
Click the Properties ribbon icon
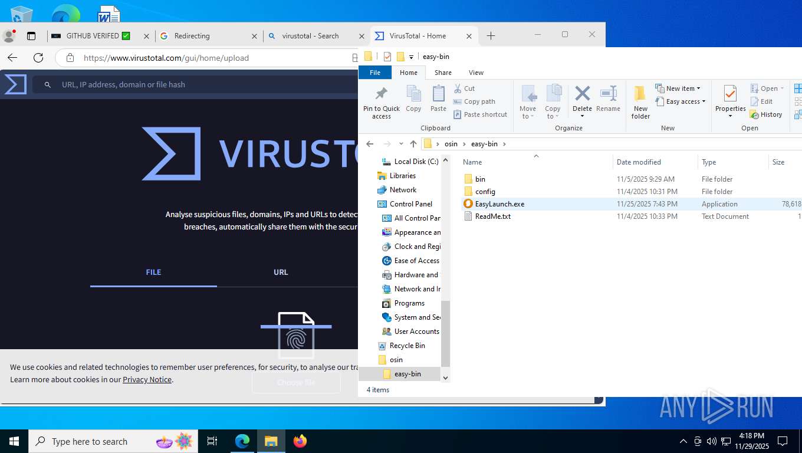click(730, 93)
